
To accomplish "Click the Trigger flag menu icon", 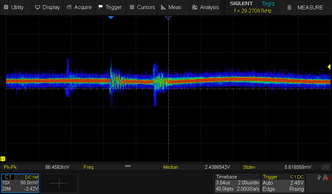I will tap(101, 7).
